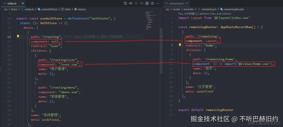This screenshot has width=283, height=127.
Task: Click line number 21 in remaining.ts
Action: click(x=171, y=110)
